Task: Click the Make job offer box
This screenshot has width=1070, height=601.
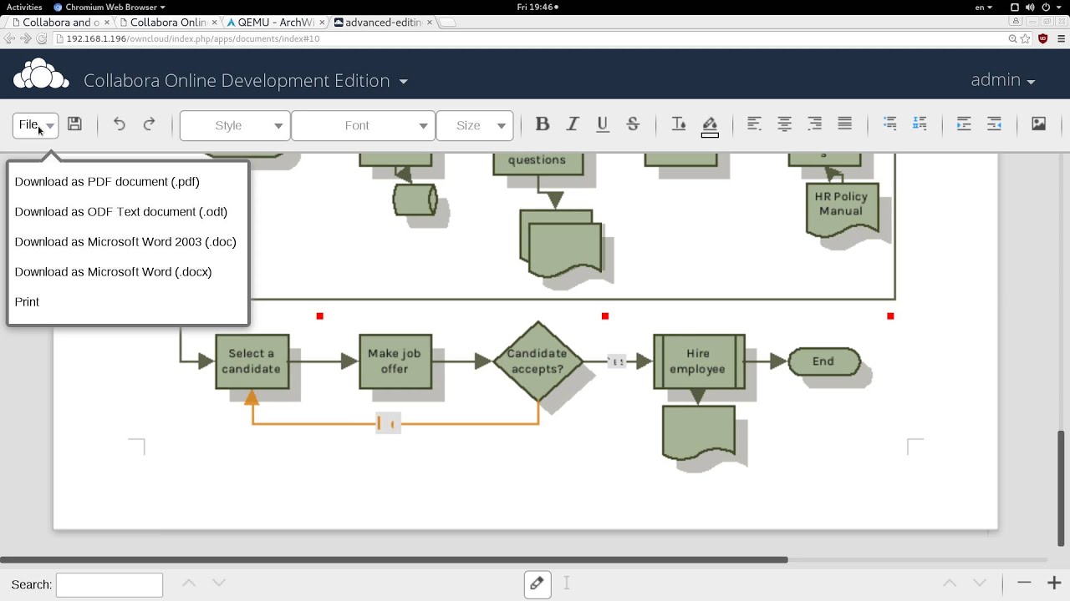Action: (x=395, y=361)
